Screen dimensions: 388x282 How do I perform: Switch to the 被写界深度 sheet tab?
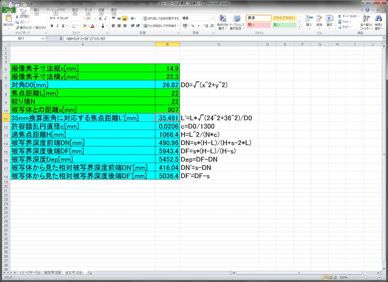(52, 273)
